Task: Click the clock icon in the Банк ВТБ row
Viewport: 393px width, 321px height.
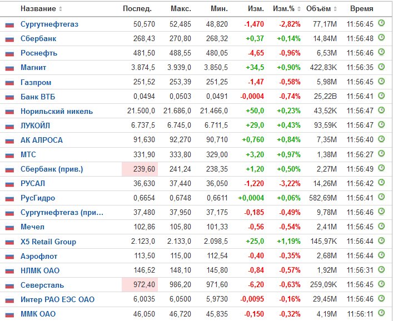Action: [381, 96]
